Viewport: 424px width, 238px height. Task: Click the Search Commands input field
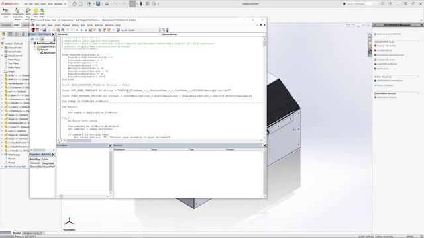click(x=361, y=4)
